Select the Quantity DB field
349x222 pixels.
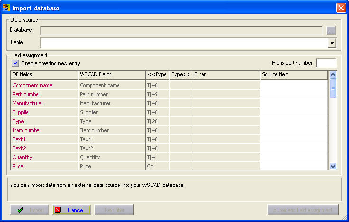pos(44,157)
